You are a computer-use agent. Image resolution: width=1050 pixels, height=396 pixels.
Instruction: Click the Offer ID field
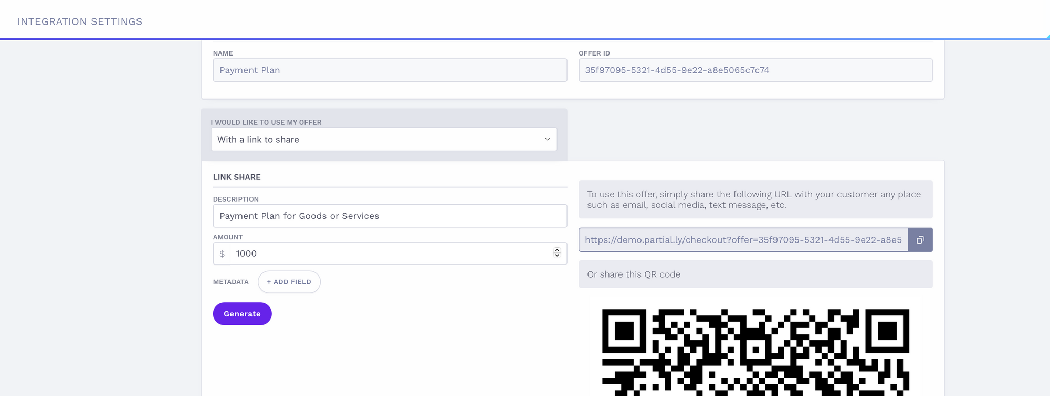click(755, 70)
